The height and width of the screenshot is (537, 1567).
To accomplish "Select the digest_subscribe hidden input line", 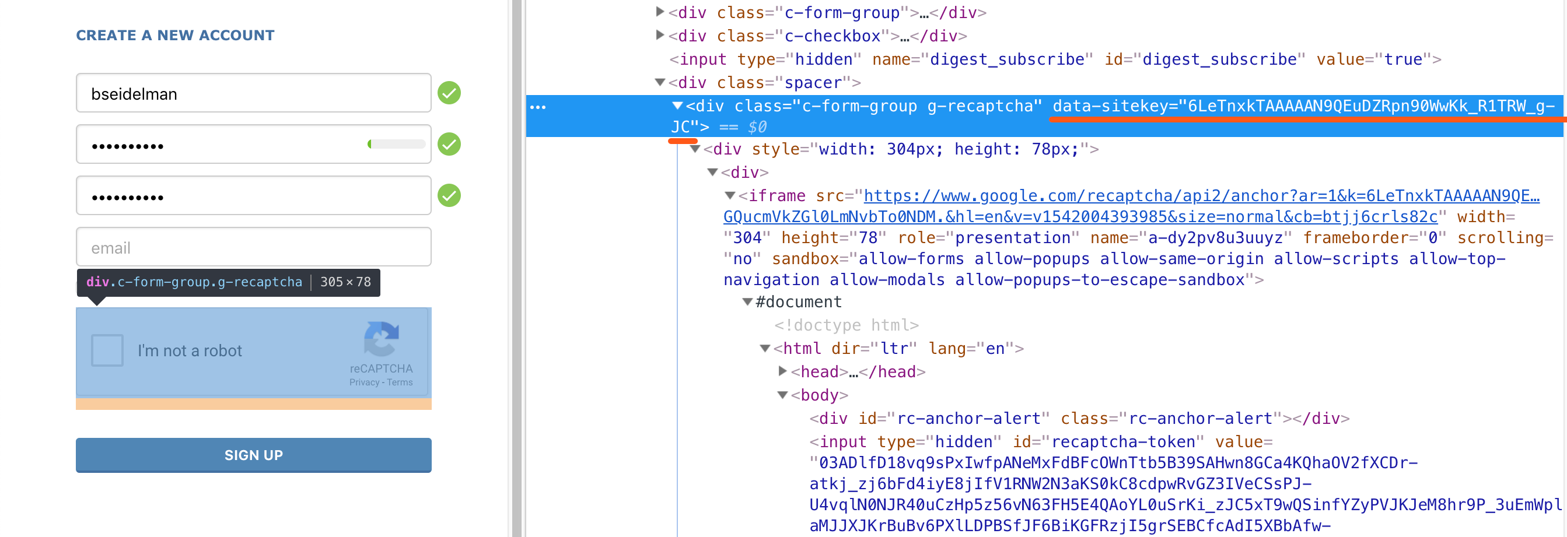I will [x=1055, y=59].
